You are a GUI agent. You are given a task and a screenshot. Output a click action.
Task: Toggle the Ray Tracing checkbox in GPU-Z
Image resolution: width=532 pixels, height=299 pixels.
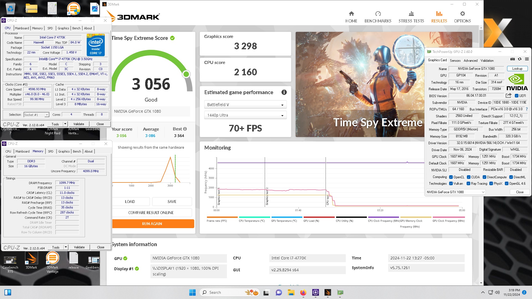pos(468,184)
